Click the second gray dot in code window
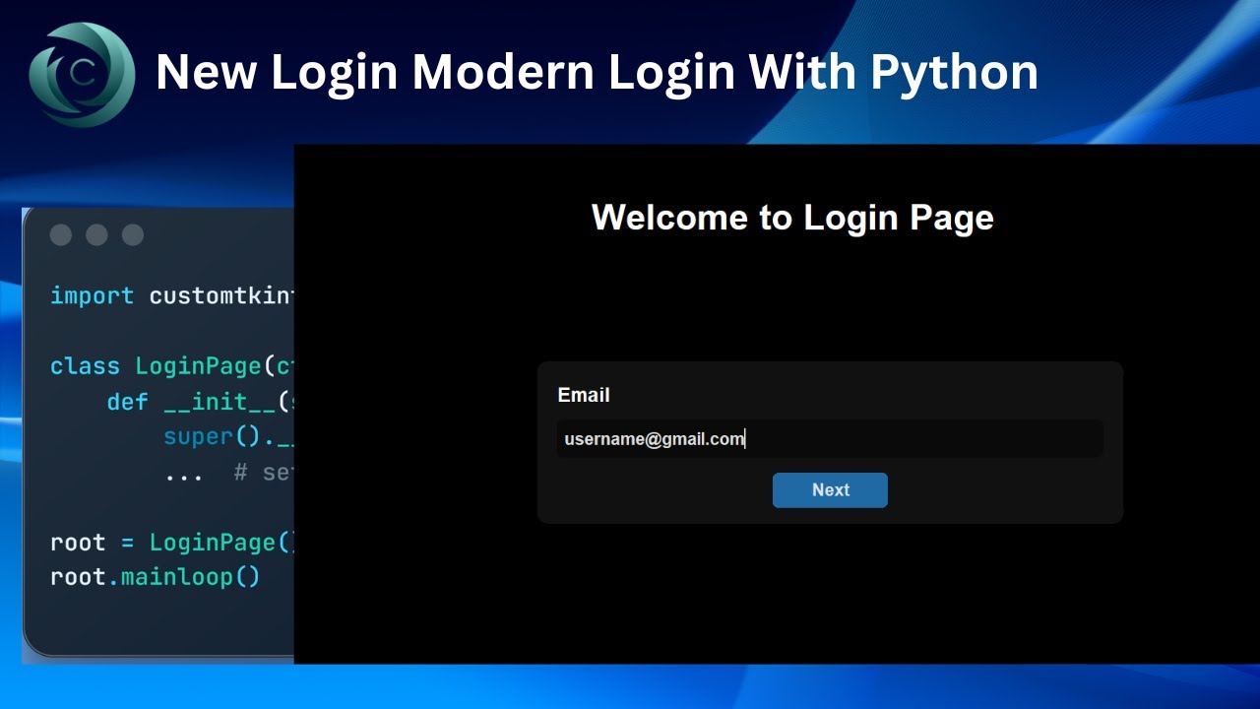The height and width of the screenshot is (709, 1260). pyautogui.click(x=96, y=234)
